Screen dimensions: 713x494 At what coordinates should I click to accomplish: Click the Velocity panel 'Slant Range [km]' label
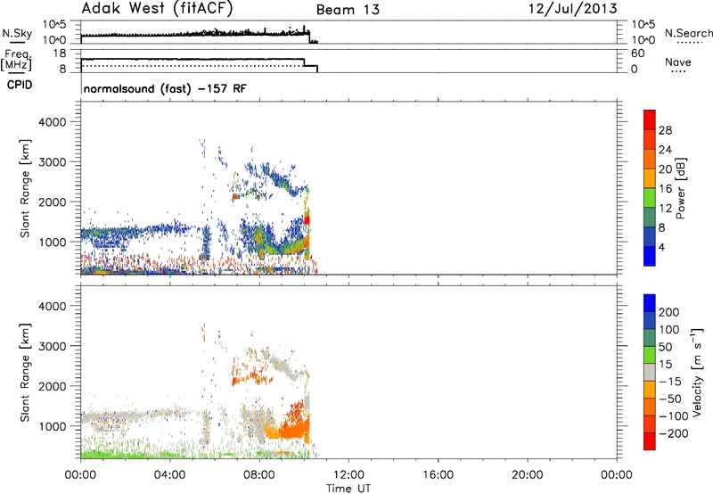(x=25, y=372)
